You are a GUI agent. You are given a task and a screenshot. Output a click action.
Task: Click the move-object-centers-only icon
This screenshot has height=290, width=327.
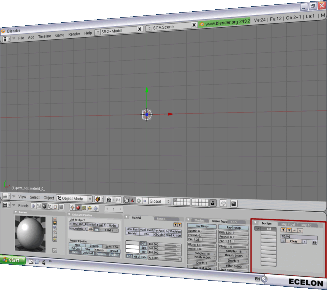pos(118,200)
